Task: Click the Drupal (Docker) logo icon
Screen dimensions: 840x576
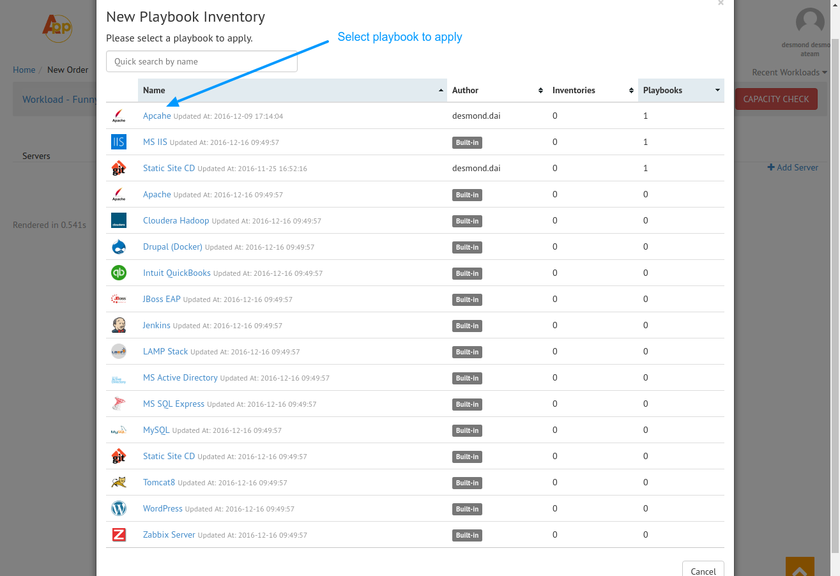Action: [119, 246]
